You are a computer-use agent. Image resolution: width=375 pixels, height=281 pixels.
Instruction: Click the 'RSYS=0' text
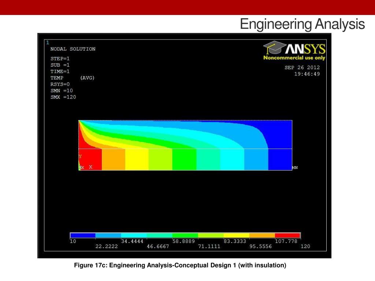(60, 85)
